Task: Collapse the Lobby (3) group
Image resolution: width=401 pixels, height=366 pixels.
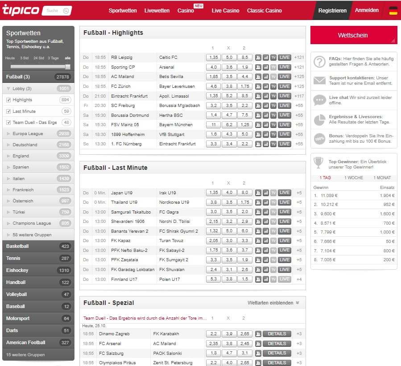Action: [x=8, y=89]
